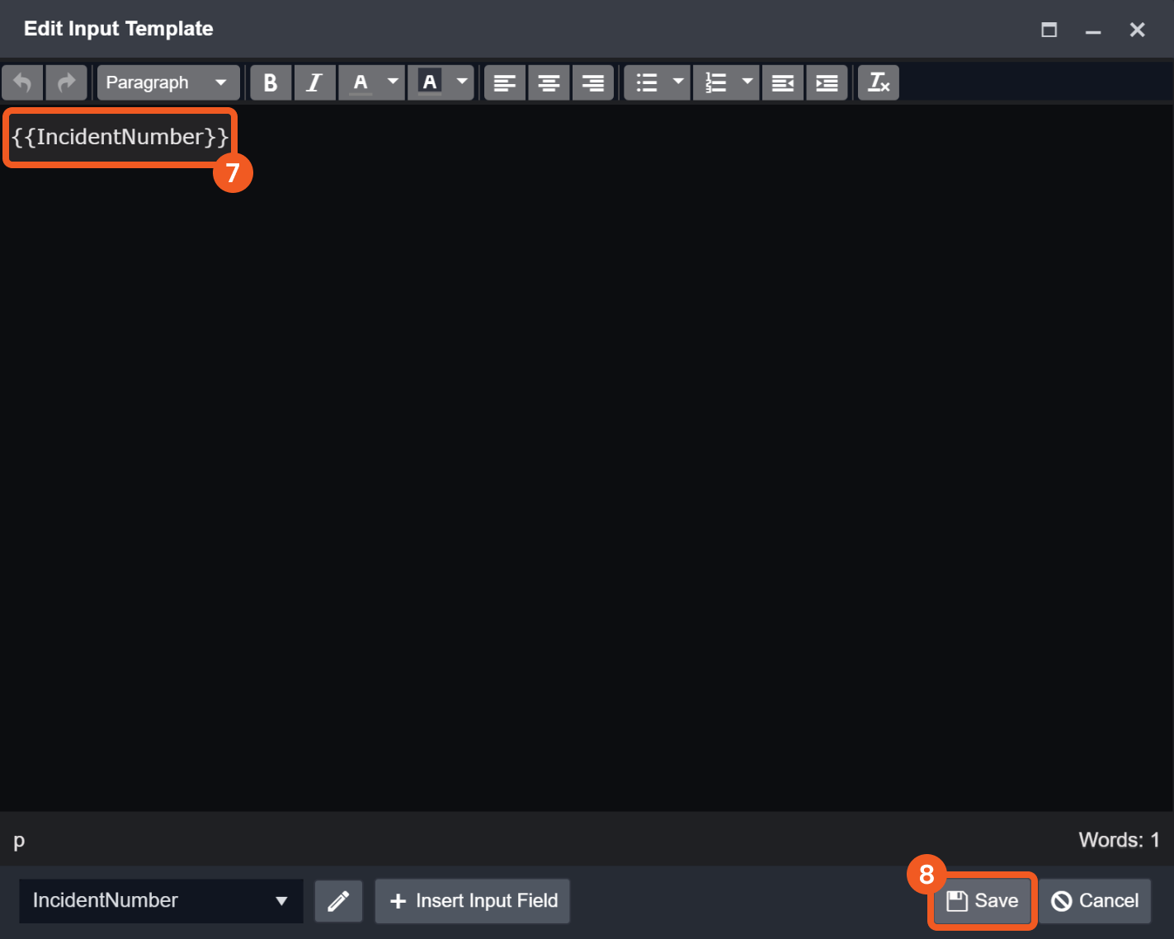This screenshot has width=1174, height=939.
Task: Align the text to the right
Action: 593,82
